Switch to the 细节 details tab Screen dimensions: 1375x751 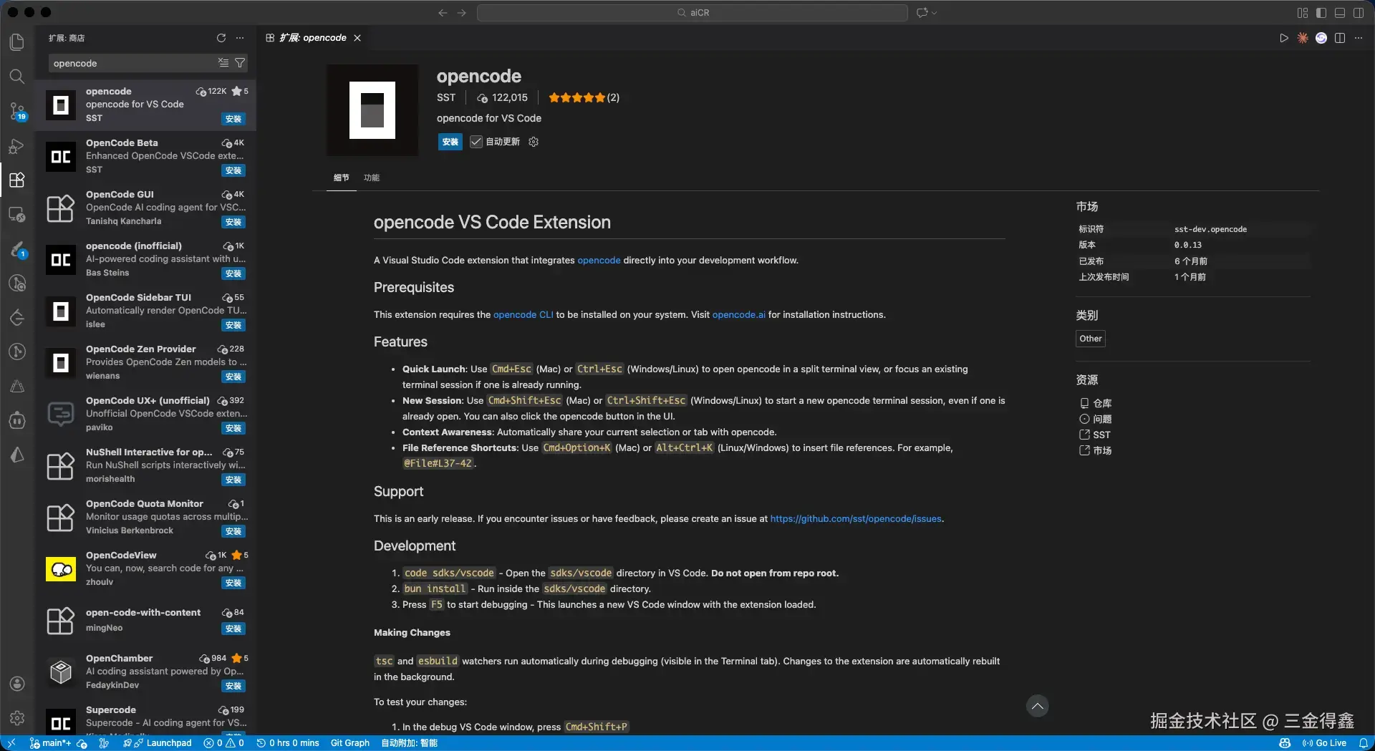tap(342, 178)
